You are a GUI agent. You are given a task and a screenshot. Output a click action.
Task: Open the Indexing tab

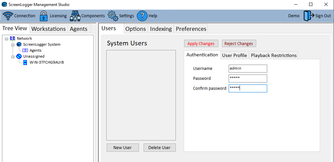click(x=161, y=29)
